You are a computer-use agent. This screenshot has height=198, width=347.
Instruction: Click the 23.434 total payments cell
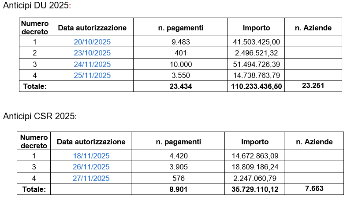click(x=180, y=87)
